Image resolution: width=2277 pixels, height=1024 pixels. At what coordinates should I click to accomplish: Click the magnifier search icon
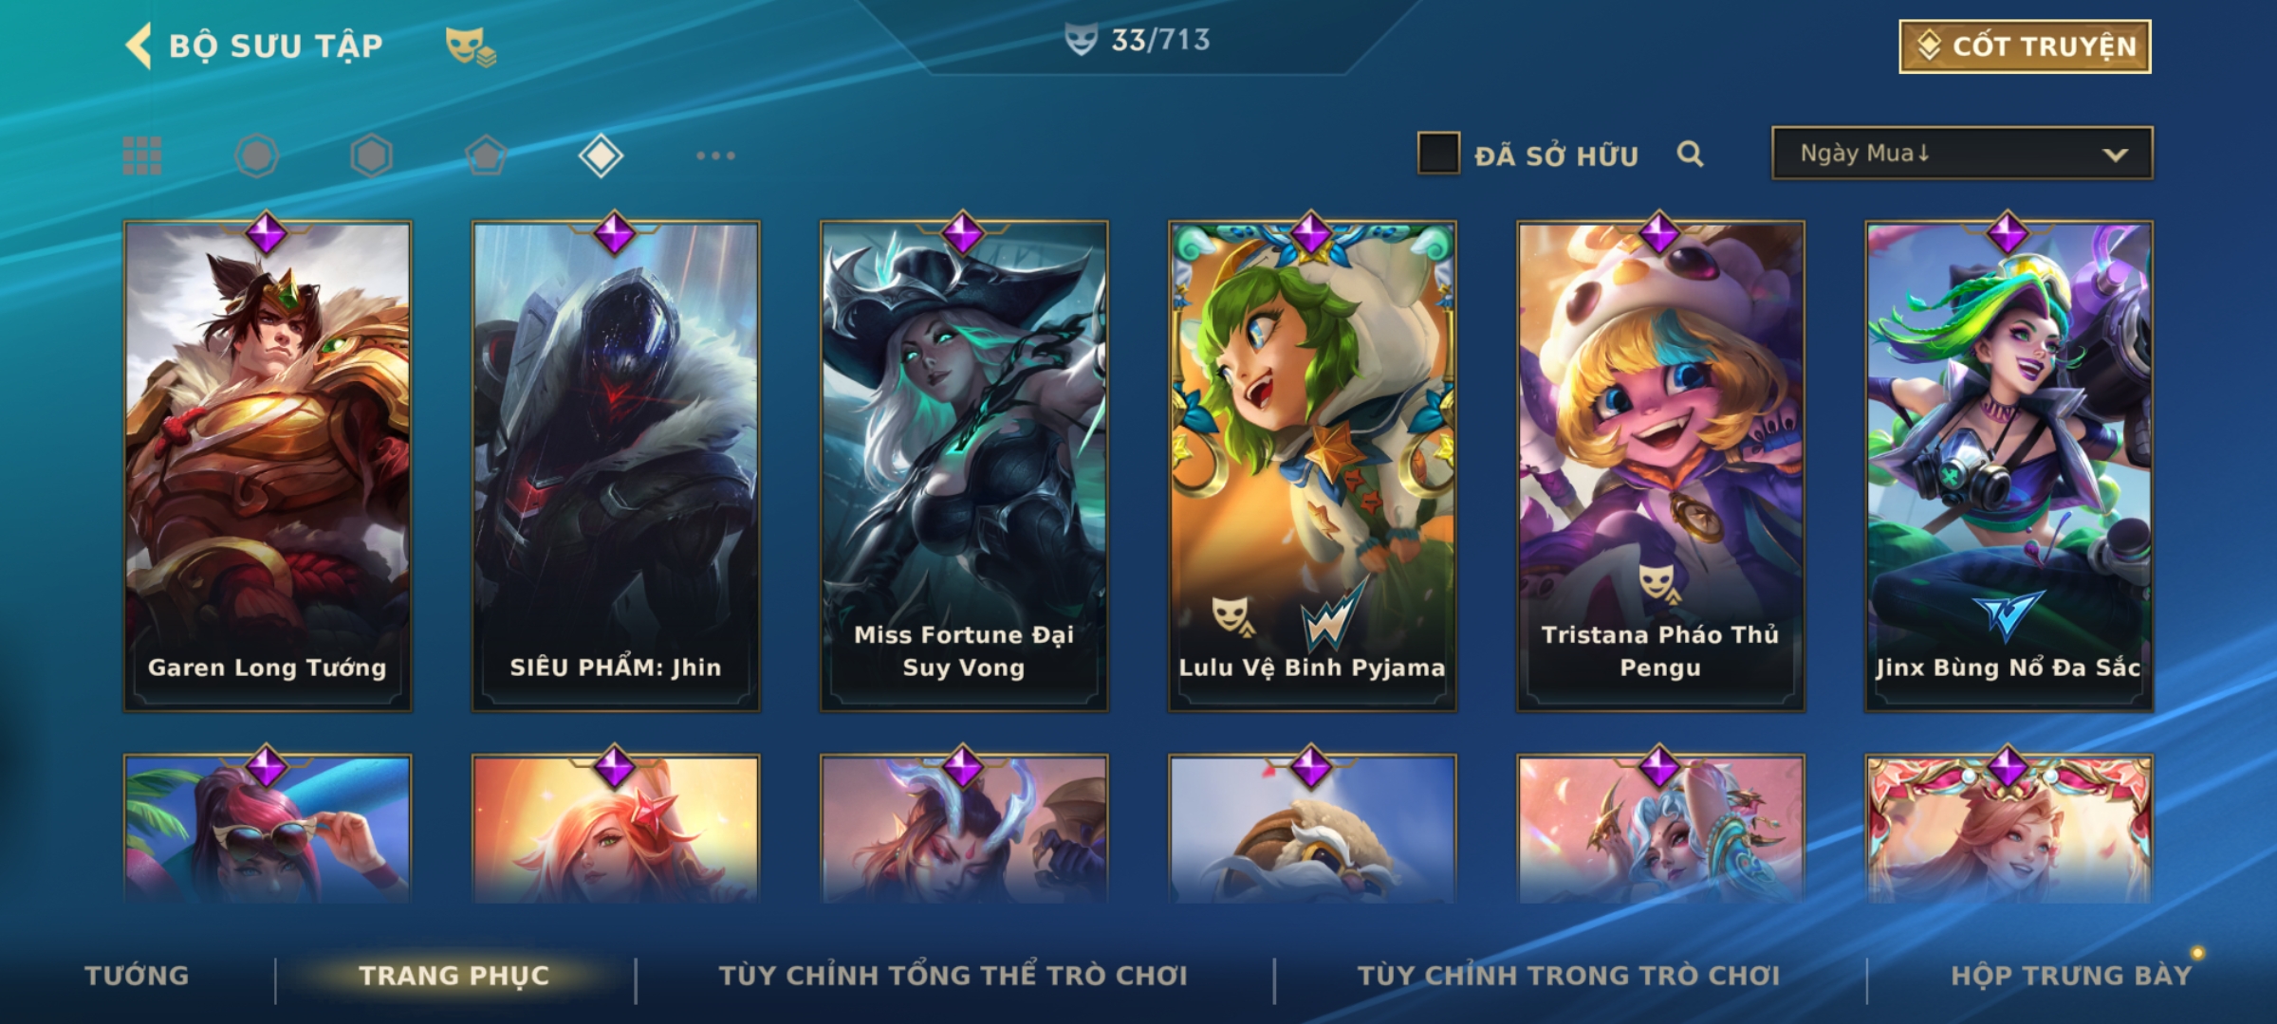[x=1690, y=154]
